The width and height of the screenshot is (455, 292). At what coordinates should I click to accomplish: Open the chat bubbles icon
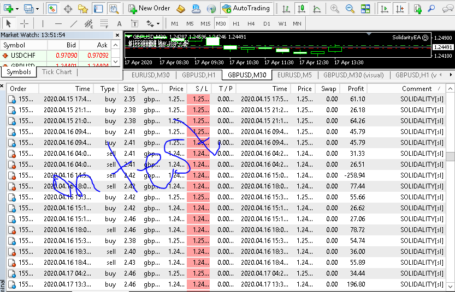448,9
